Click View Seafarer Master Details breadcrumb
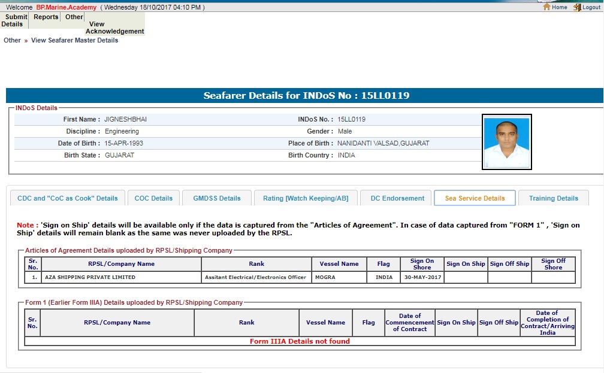The width and height of the screenshot is (604, 373). pyautogui.click(x=74, y=40)
